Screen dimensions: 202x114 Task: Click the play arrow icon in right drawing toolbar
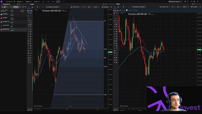[116, 62]
